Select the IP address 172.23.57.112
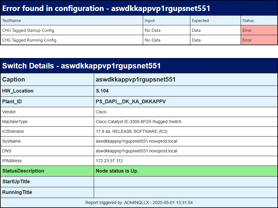The image size is (278, 208). click(x=109, y=161)
